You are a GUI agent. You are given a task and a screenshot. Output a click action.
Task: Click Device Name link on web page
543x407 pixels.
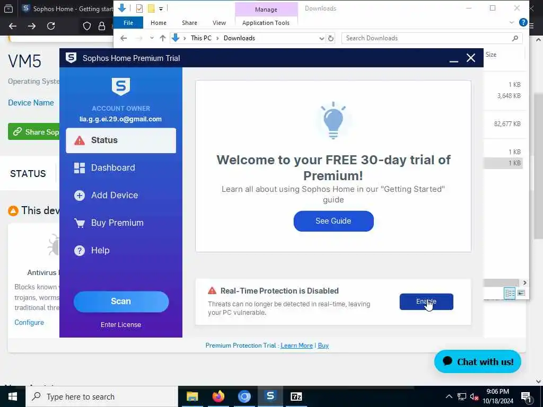31,103
